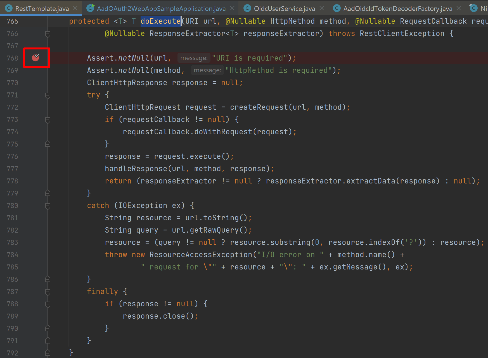Click the class icon on the rightmost truncated tab
The width and height of the screenshot is (488, 358).
473,8
